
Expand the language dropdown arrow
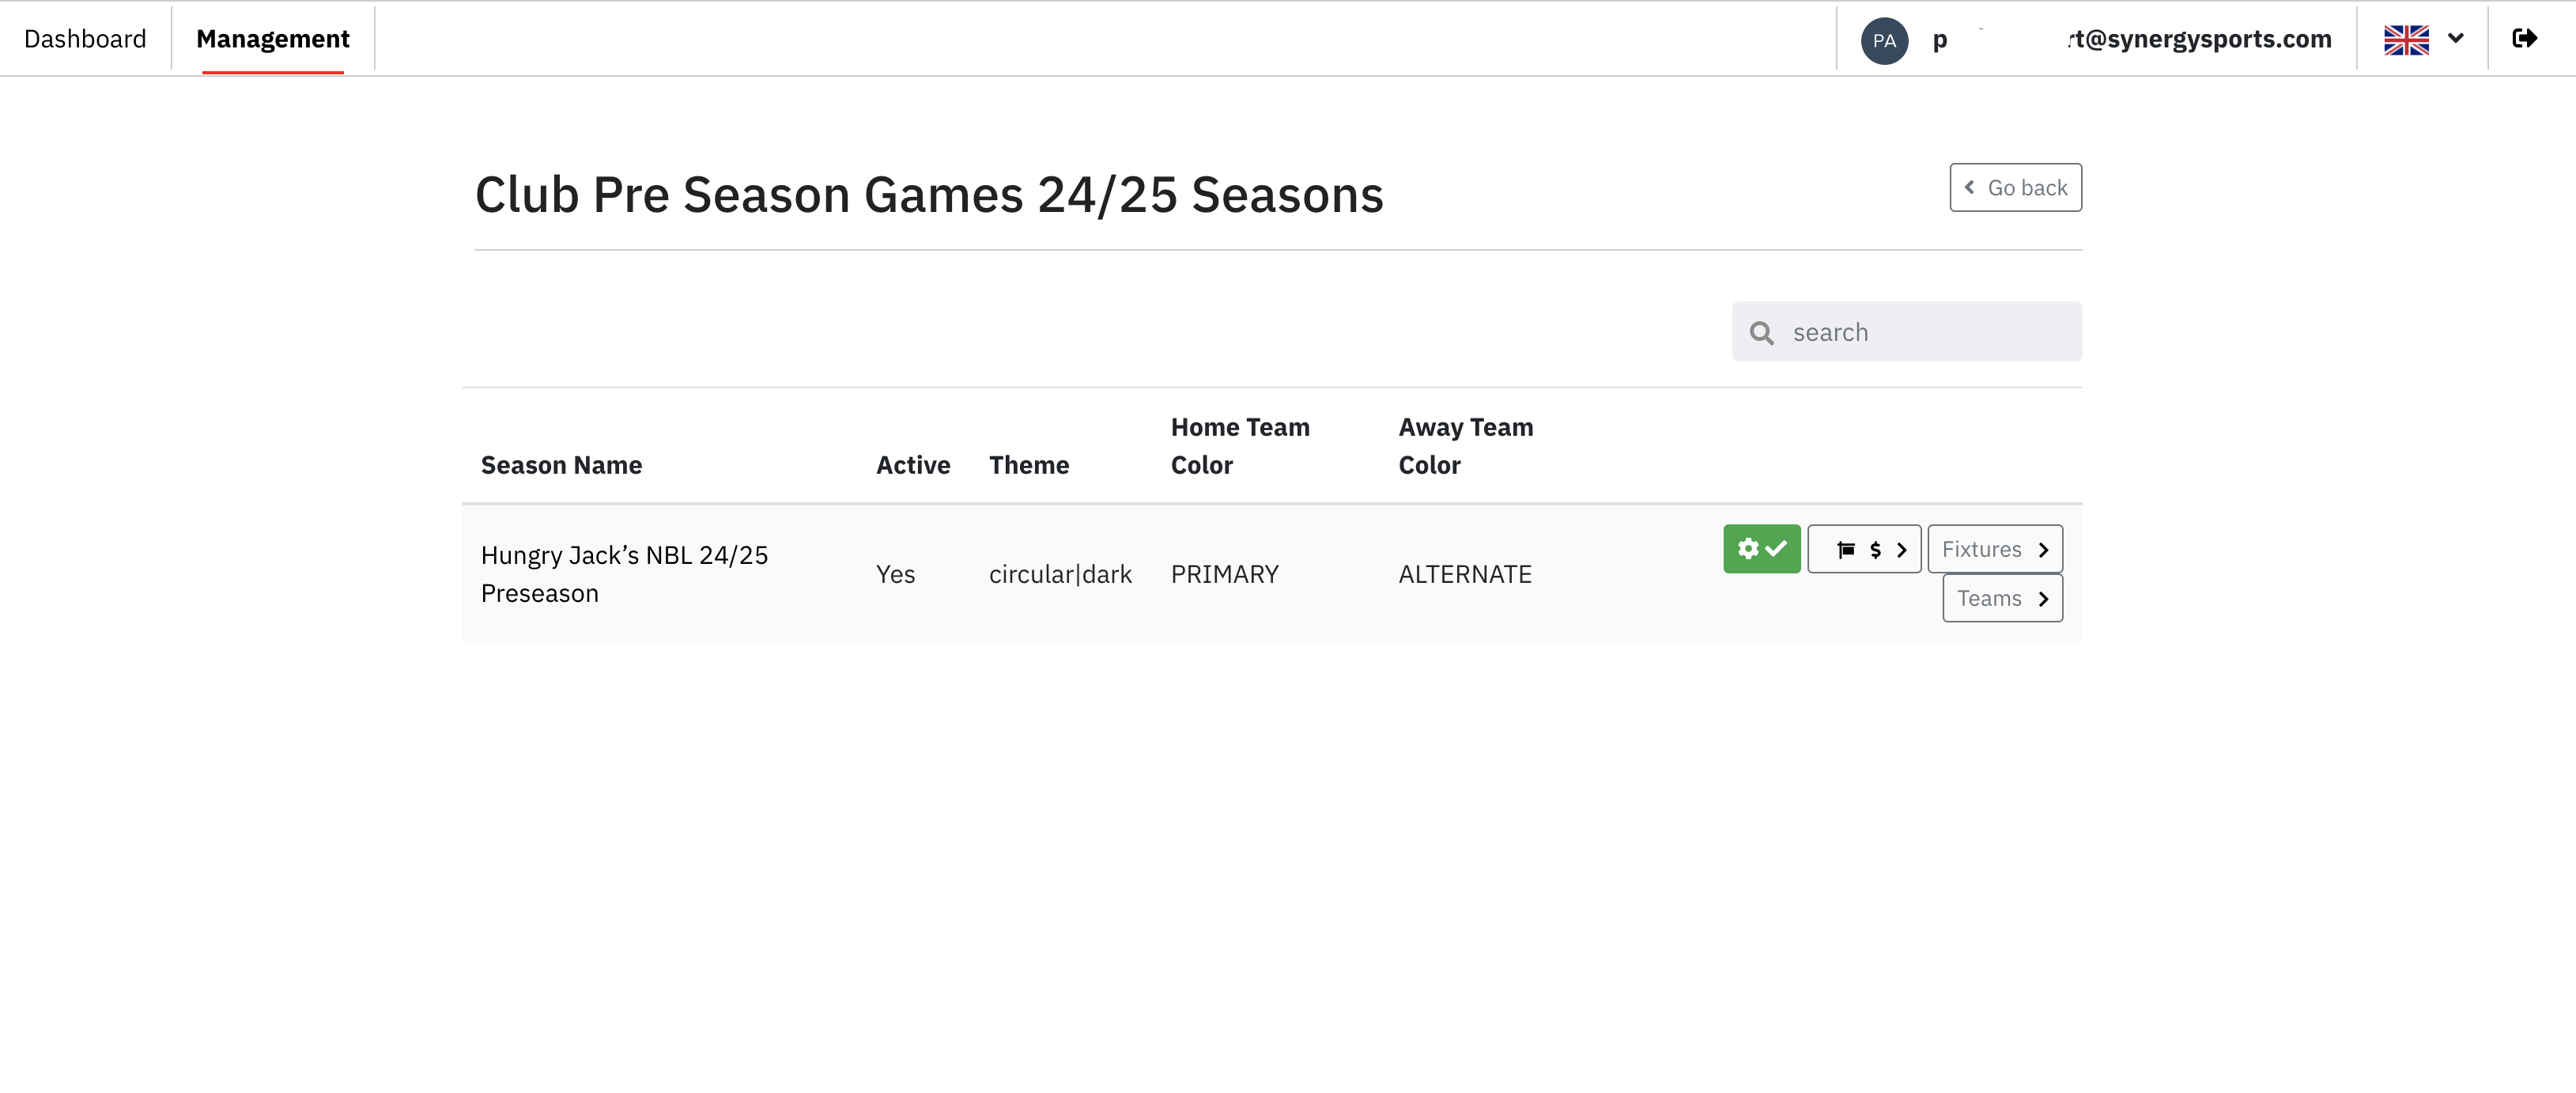pyautogui.click(x=2456, y=38)
